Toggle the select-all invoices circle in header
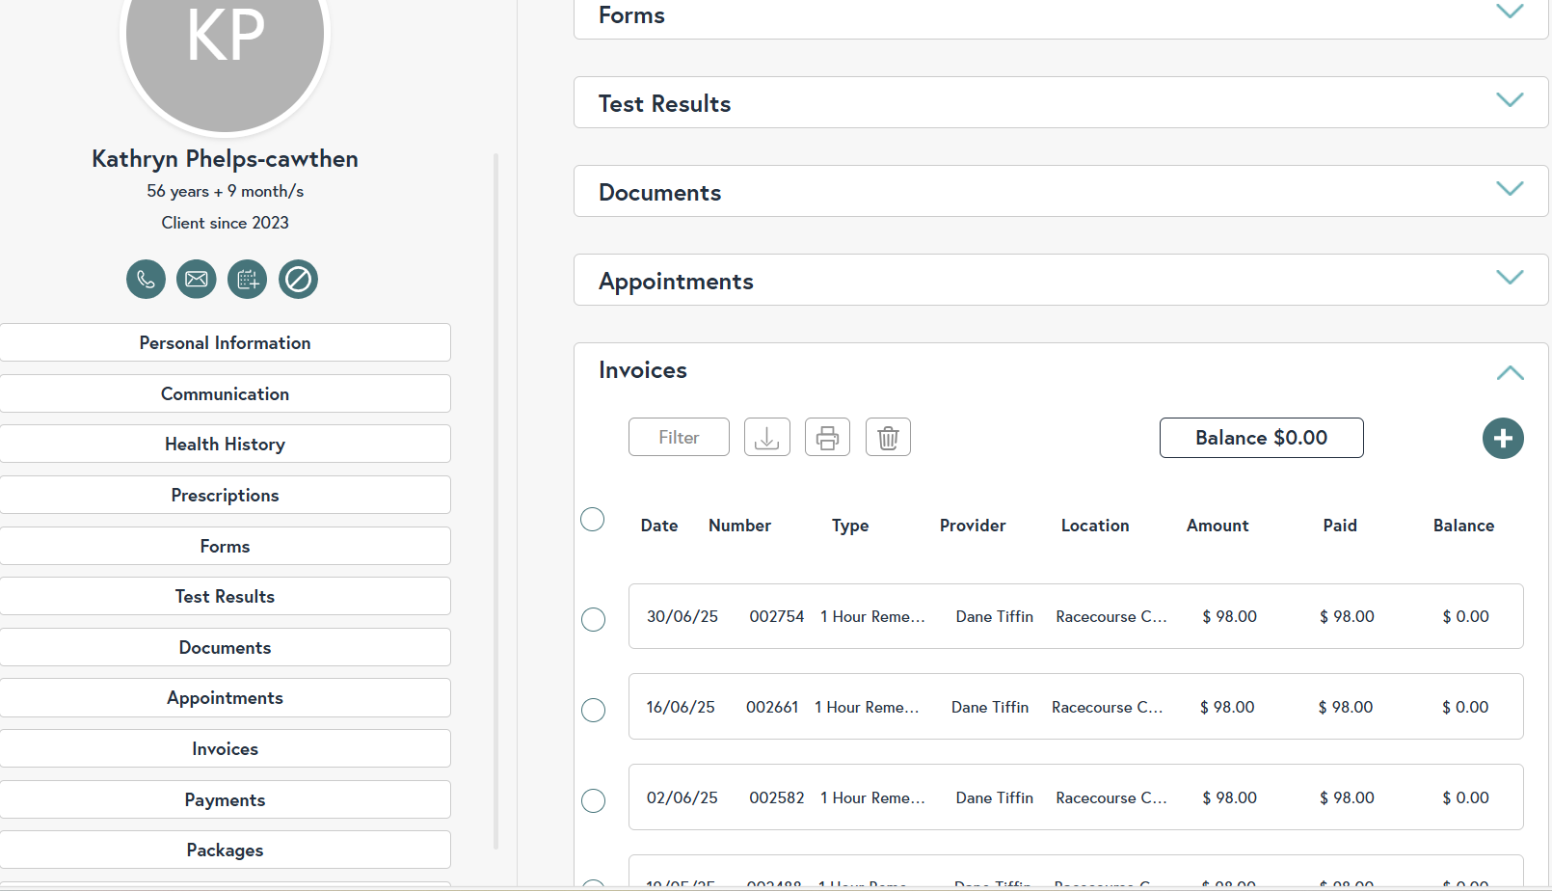1552x891 pixels. click(593, 520)
